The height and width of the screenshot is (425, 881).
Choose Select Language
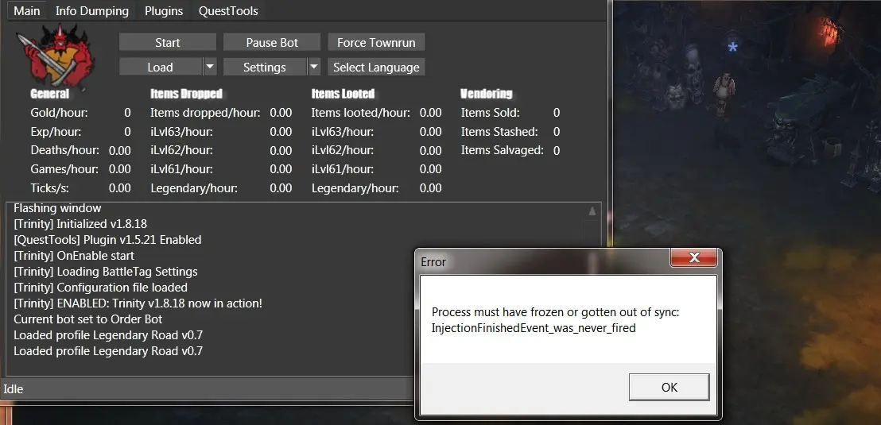coord(376,67)
